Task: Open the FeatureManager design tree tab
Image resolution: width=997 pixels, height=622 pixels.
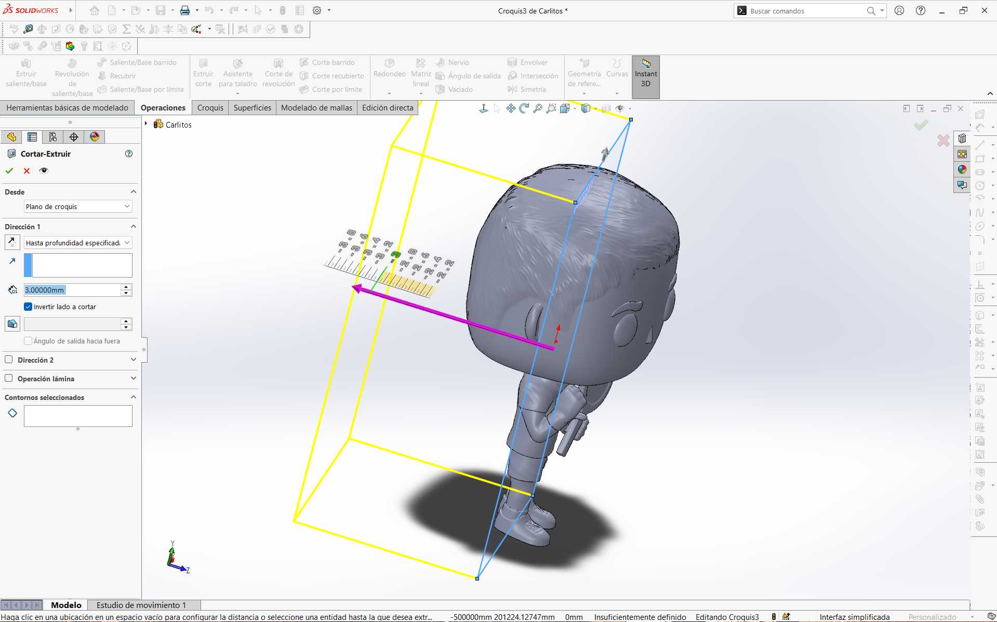Action: click(x=11, y=137)
